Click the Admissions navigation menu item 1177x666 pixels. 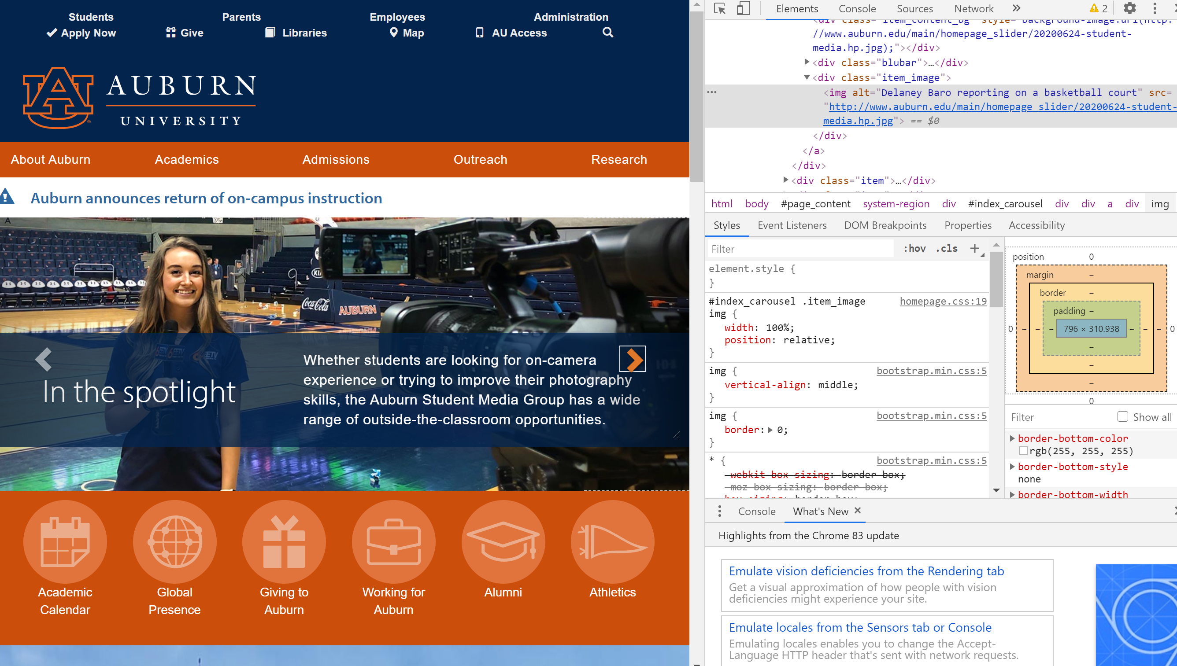pyautogui.click(x=336, y=159)
